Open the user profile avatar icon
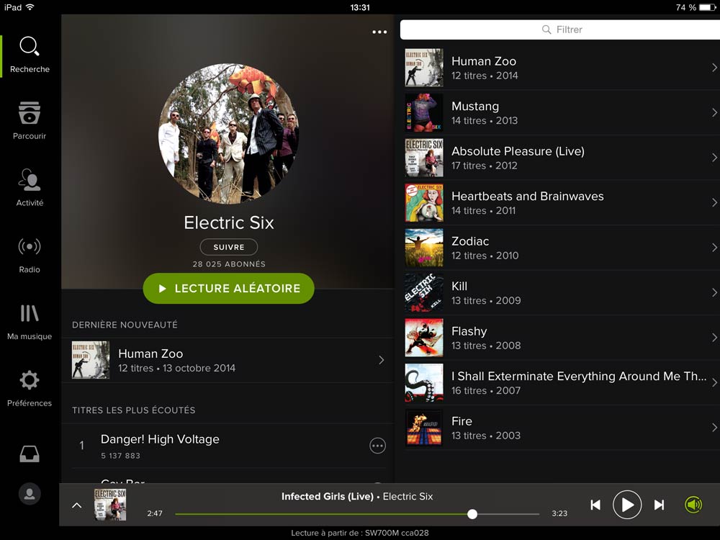Image resolution: width=720 pixels, height=540 pixels. 30,494
